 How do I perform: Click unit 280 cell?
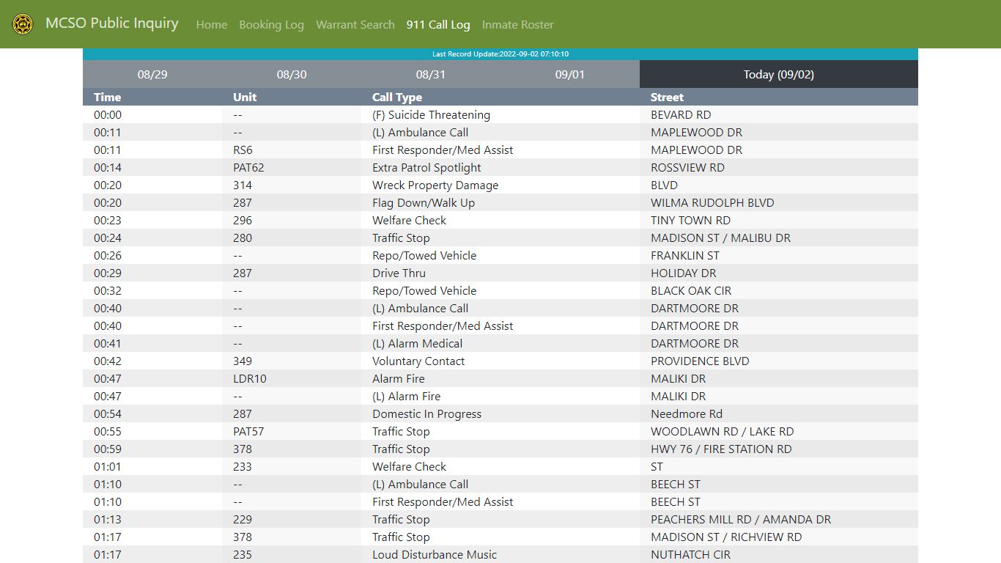pos(292,238)
